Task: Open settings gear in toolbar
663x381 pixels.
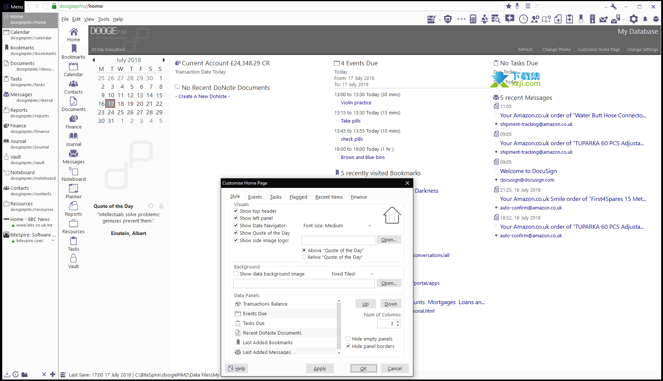Action: click(634, 19)
